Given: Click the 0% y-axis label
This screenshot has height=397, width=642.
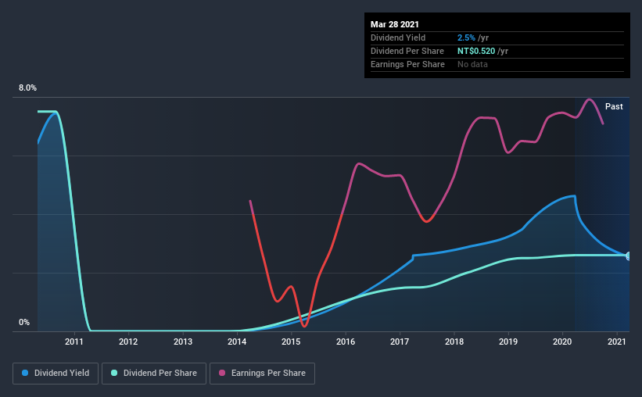Looking at the screenshot, I should [24, 322].
